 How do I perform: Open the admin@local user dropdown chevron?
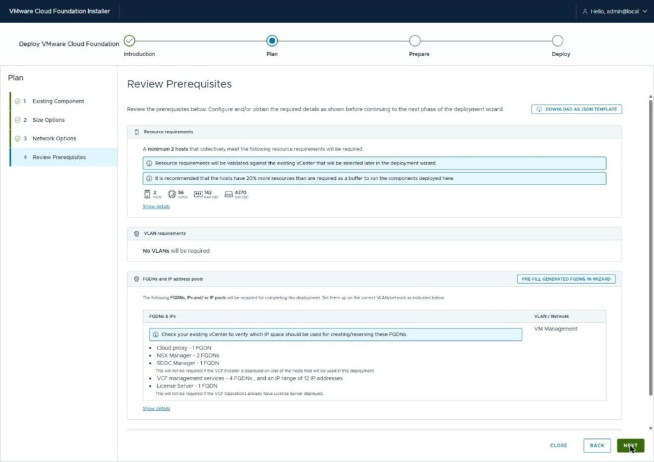coord(645,11)
